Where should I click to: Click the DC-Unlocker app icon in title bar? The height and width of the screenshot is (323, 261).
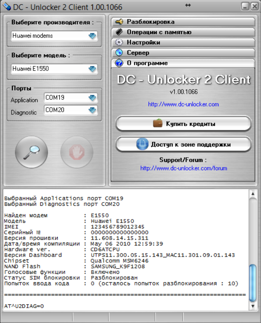click(x=7, y=6)
